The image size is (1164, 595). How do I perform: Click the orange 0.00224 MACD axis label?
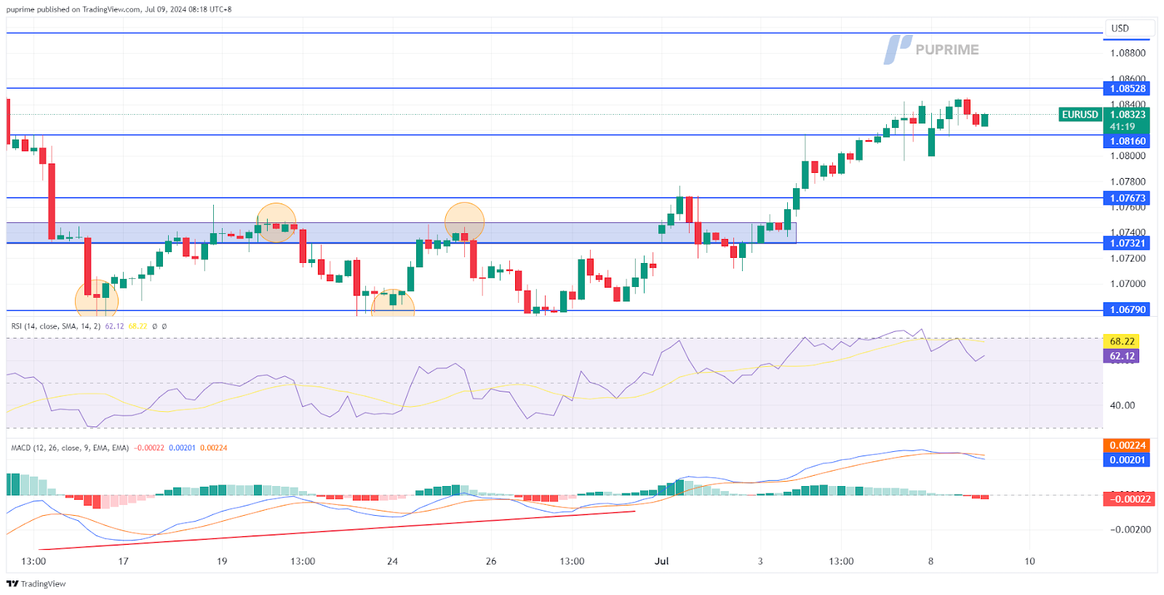1127,445
